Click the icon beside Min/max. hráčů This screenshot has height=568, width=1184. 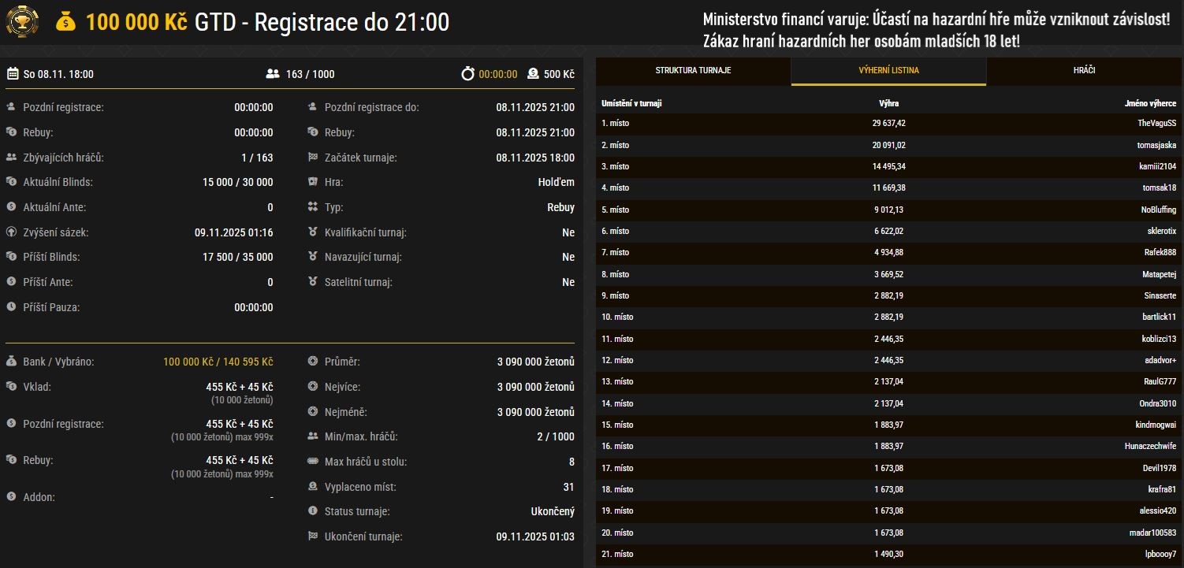(313, 436)
